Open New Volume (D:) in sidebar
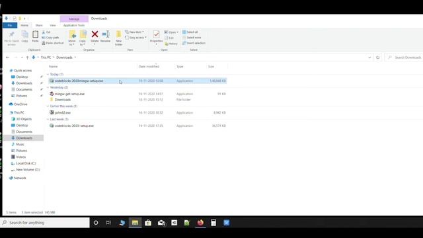This screenshot has height=238, width=423. click(x=28, y=170)
